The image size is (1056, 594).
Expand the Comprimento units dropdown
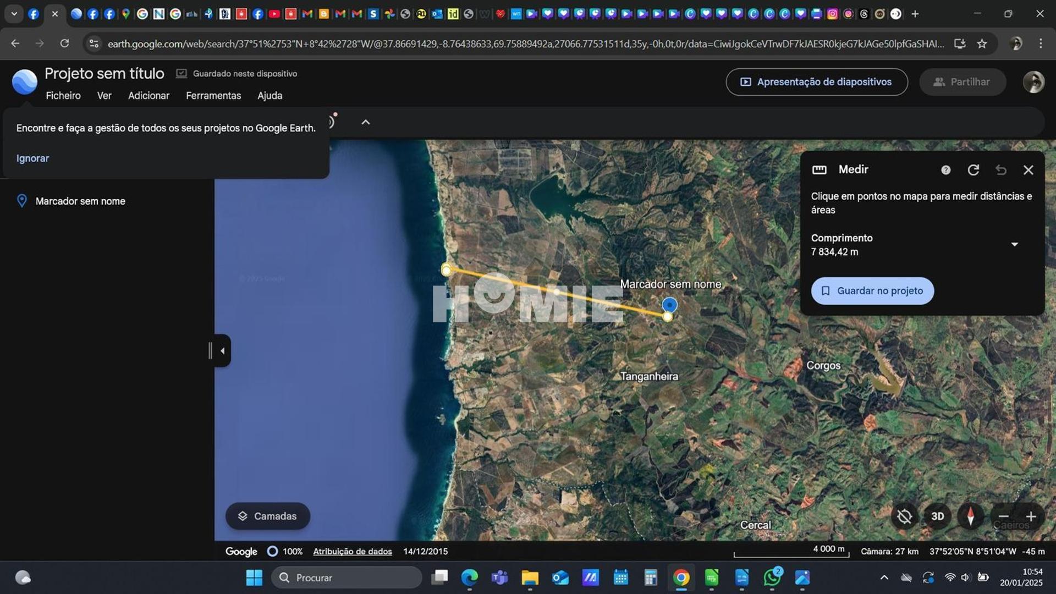pyautogui.click(x=1014, y=244)
